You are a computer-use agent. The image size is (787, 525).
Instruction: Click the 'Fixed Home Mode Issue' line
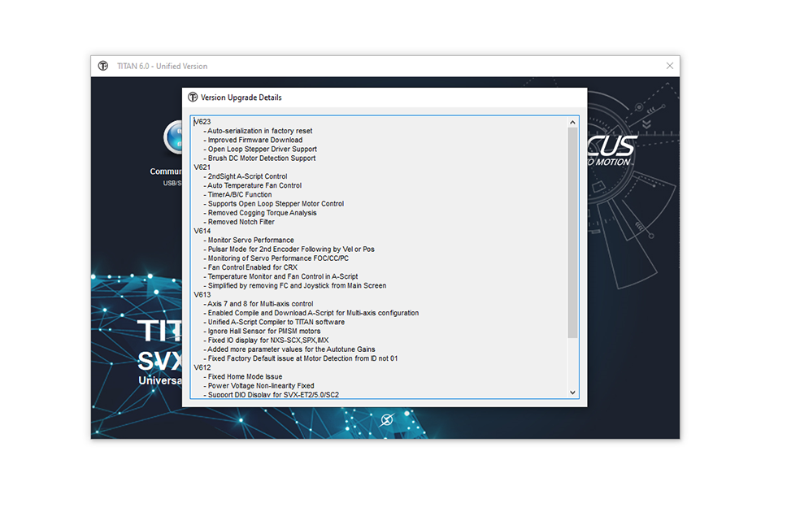click(245, 376)
